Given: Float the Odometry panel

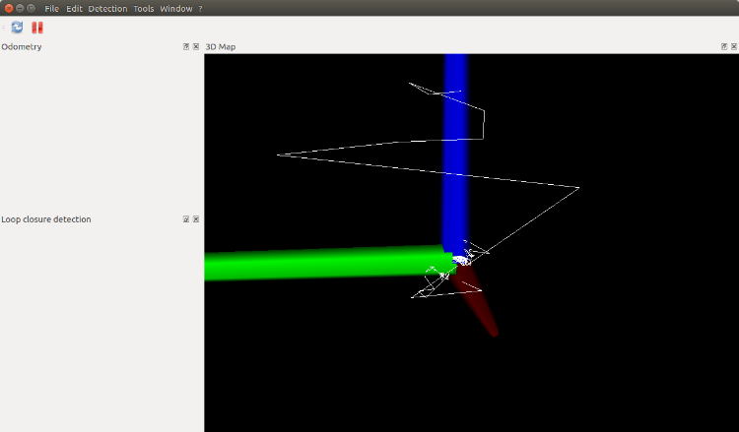Looking at the screenshot, I should (186, 46).
